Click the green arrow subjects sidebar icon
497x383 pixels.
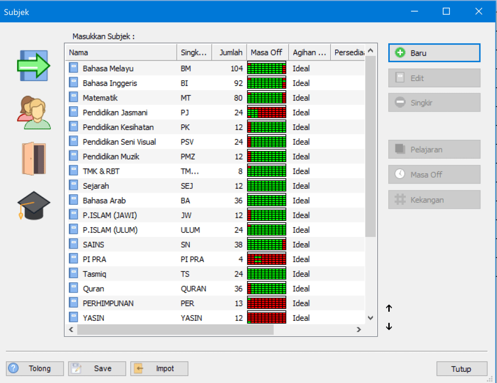click(x=33, y=65)
